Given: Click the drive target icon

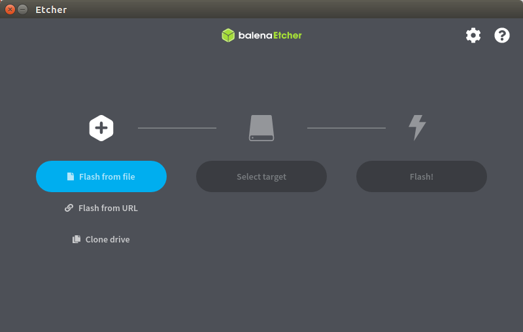Looking at the screenshot, I should [x=261, y=128].
